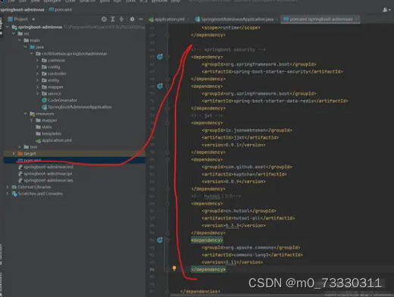Click Maven icon on pom.xml editor tab
This screenshot has width=394, height=297.
[x=286, y=19]
